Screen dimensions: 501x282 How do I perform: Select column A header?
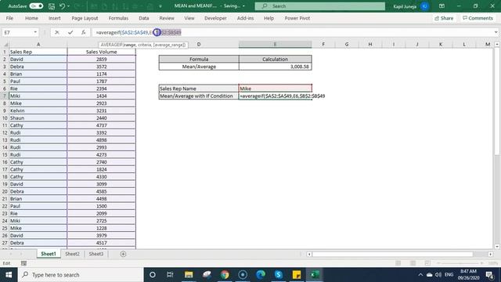(x=38, y=45)
